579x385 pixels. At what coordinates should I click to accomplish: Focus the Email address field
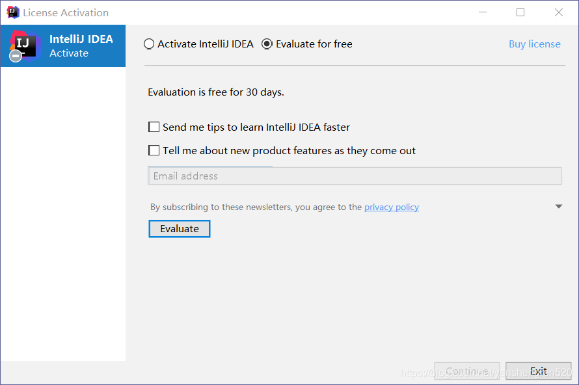coord(355,176)
